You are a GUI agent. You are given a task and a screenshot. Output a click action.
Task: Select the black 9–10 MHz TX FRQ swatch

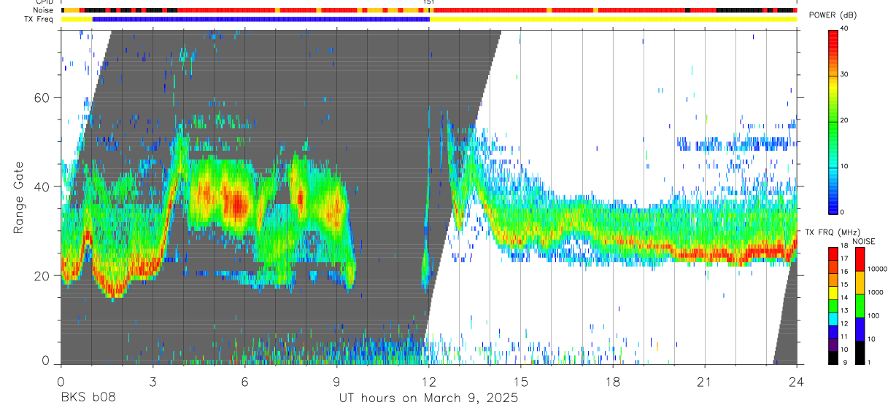click(833, 356)
